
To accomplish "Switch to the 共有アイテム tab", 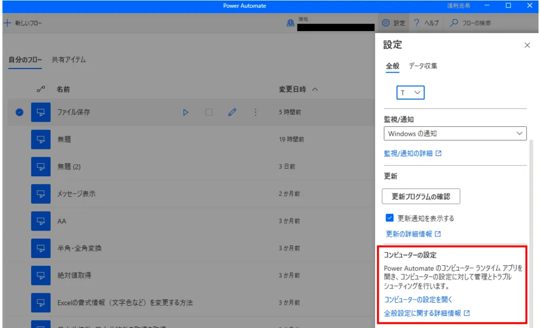I will (69, 59).
